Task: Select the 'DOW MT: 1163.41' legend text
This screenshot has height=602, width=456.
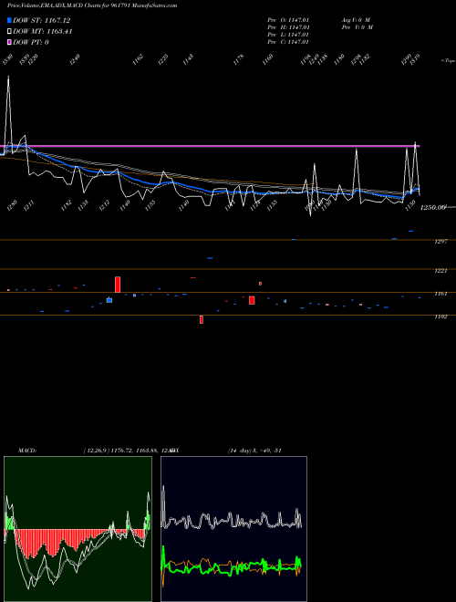Action: tap(42, 31)
